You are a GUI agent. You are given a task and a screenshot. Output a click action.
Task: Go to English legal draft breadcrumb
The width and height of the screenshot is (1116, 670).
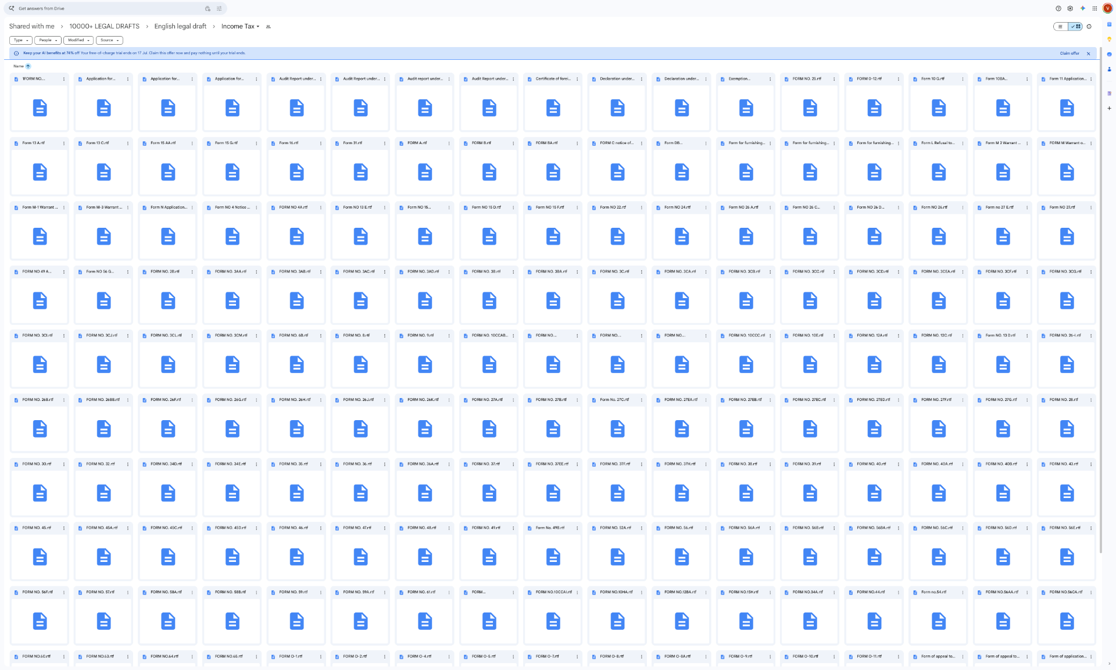click(x=180, y=26)
